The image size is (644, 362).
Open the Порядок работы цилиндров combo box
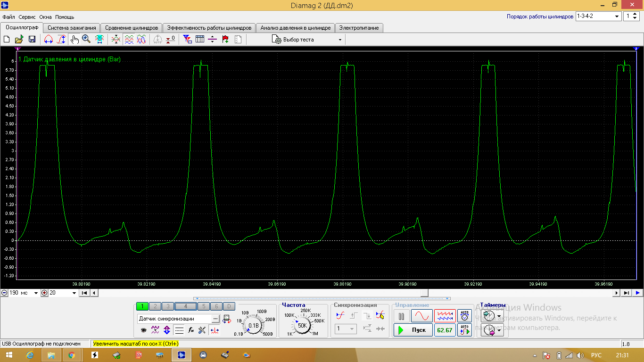(598, 16)
